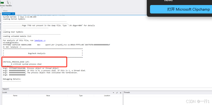212x105 pixels.
Task: Click the CRITICAL_PROCESS_DIED (ef) line
Action: (16, 62)
